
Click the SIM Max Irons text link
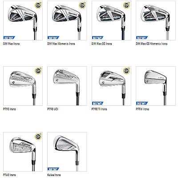(x=11, y=44)
